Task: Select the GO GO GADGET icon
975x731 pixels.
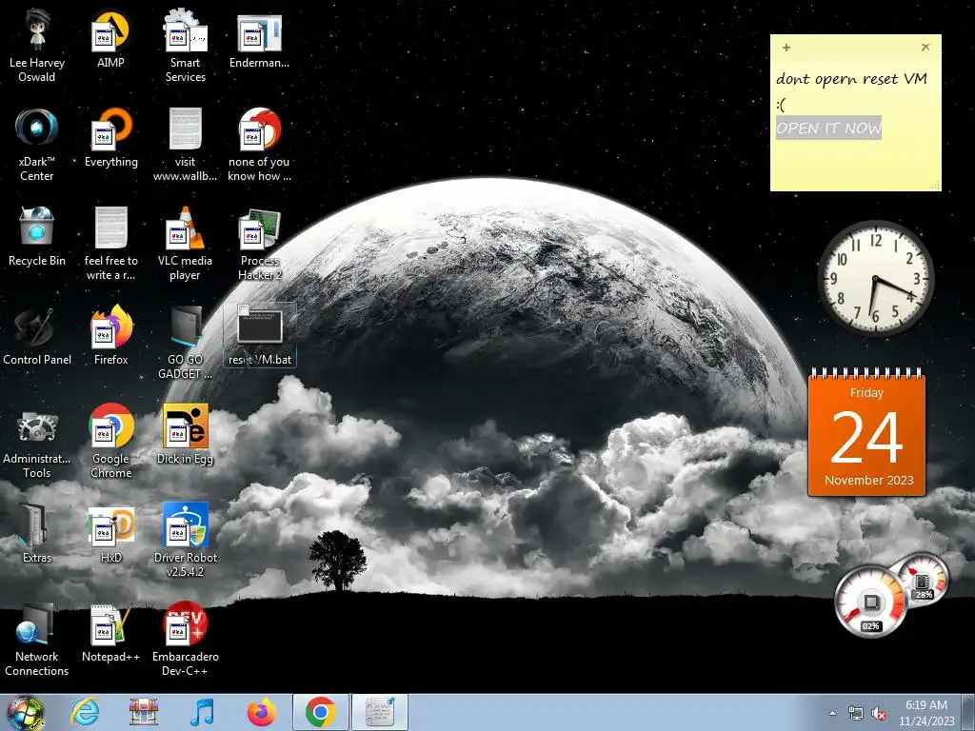Action: (186, 343)
